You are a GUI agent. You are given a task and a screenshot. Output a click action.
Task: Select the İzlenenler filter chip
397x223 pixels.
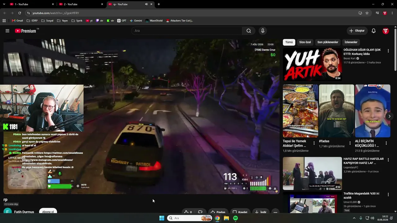click(351, 42)
